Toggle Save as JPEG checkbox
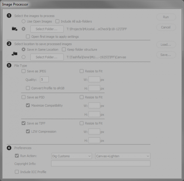Screen dimensions: 184x181 [24, 71]
